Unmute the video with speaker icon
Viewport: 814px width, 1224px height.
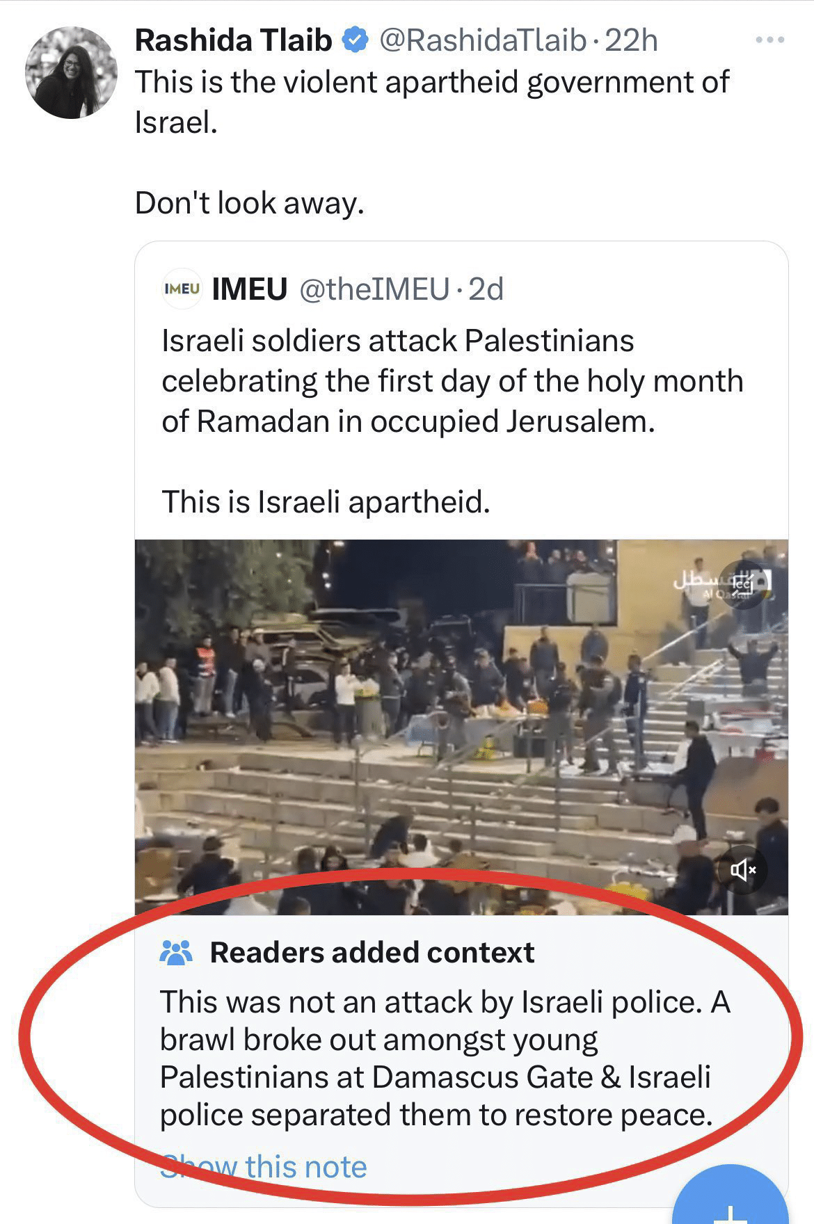(743, 869)
